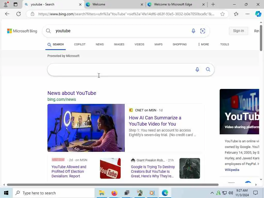The height and width of the screenshot is (198, 264).
Task: Click microphone in the promoted search box
Action: (x=197, y=69)
